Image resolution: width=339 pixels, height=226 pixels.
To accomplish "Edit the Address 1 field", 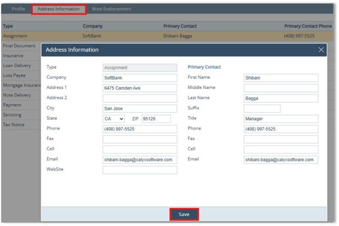I will [x=140, y=88].
